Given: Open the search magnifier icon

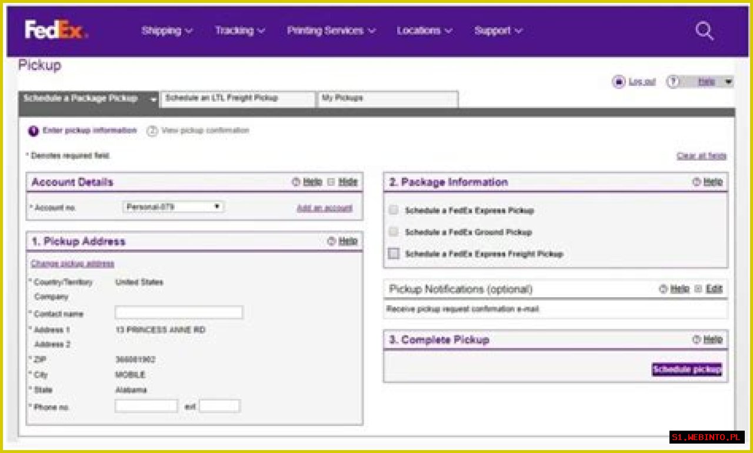Looking at the screenshot, I should tap(704, 31).
